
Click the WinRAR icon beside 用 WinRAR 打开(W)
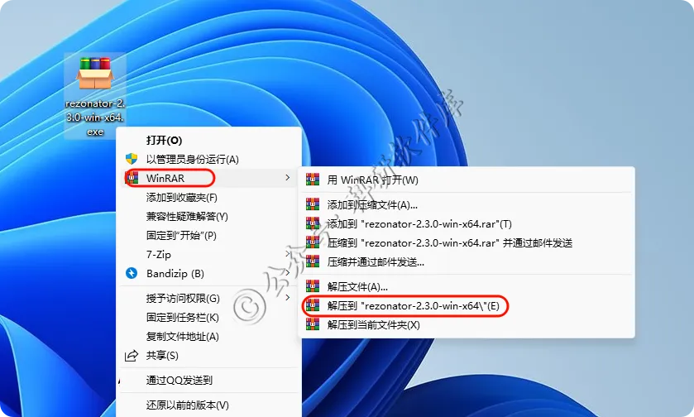[x=313, y=180]
